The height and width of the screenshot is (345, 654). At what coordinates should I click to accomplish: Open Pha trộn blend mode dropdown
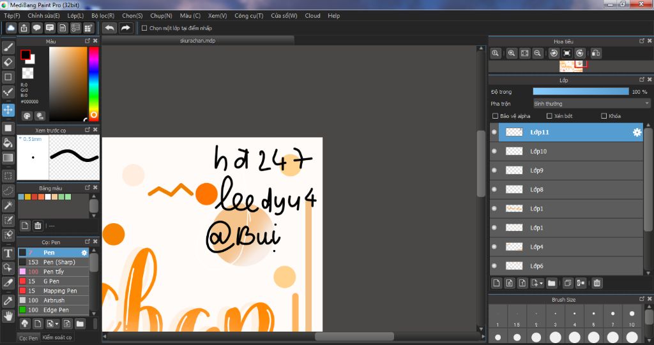tap(591, 103)
